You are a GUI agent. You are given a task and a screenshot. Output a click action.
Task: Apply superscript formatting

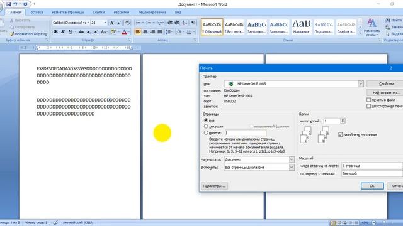pos(96,32)
